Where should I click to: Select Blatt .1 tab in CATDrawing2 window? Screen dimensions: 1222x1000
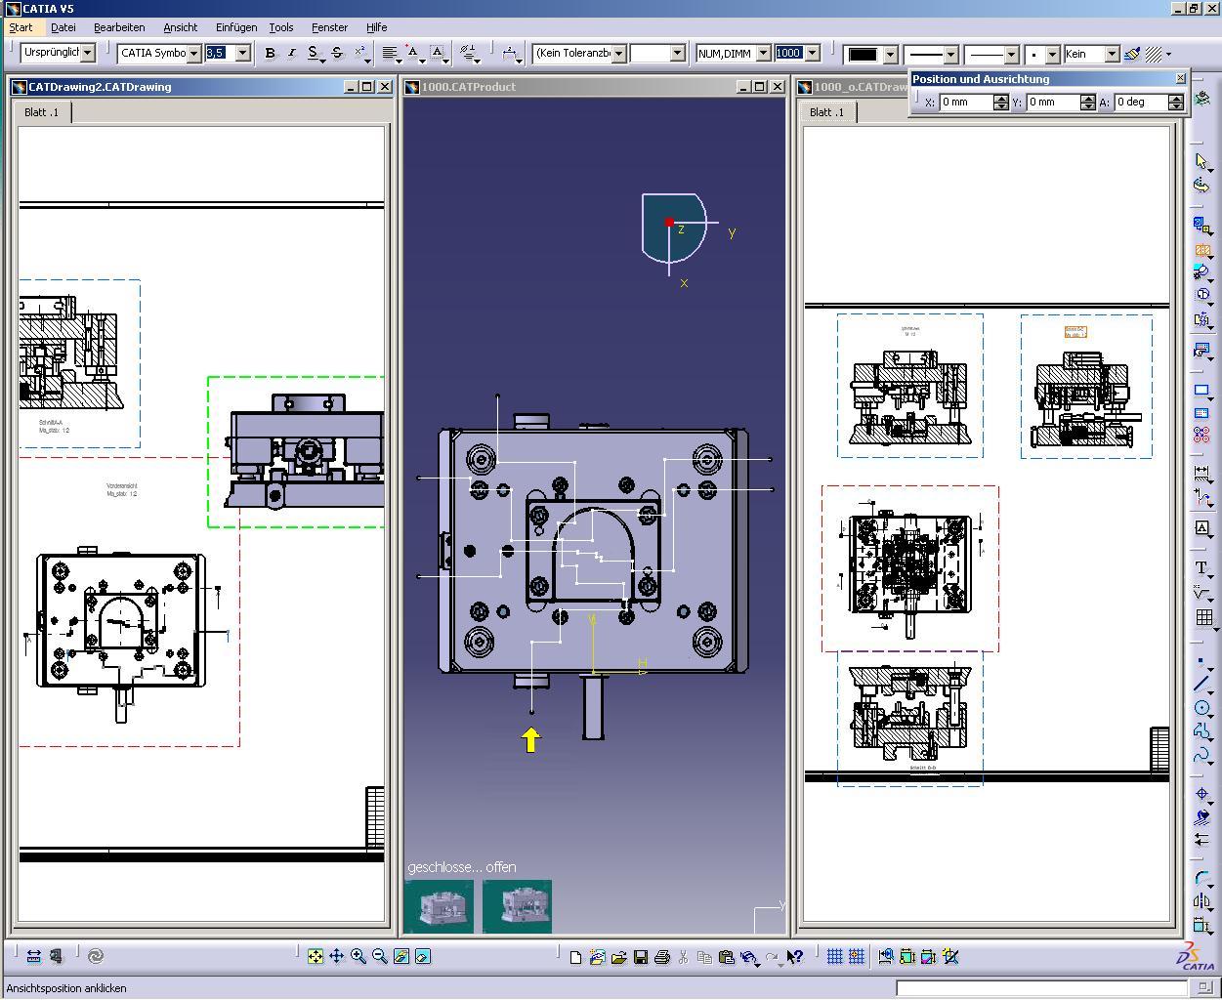point(42,112)
